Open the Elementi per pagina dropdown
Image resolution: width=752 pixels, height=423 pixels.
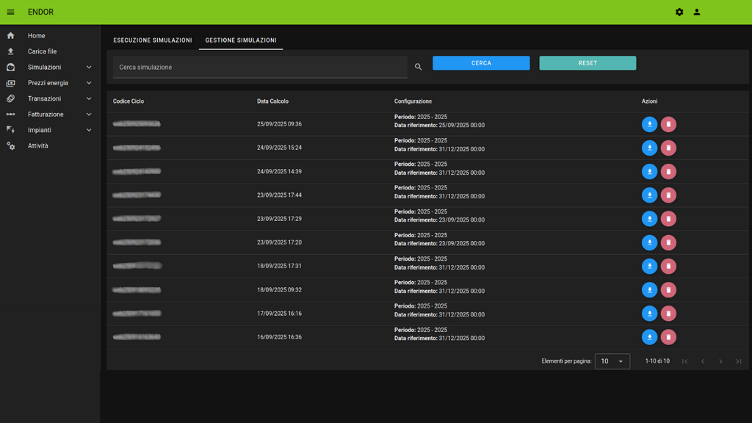click(612, 361)
